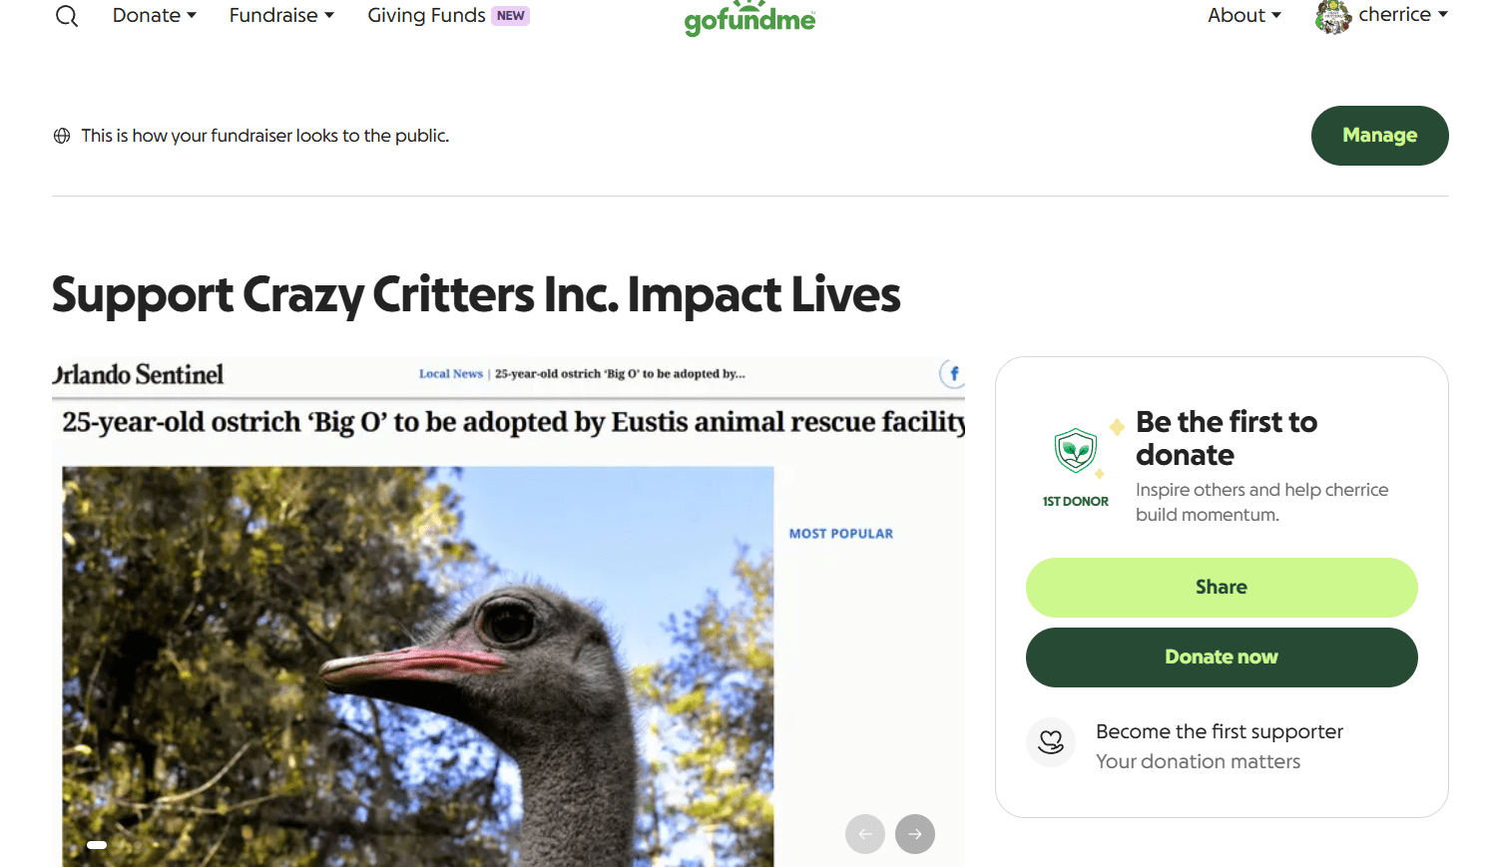The image size is (1488, 867).
Task: Go to previous carousel image arrow
Action: point(865,834)
